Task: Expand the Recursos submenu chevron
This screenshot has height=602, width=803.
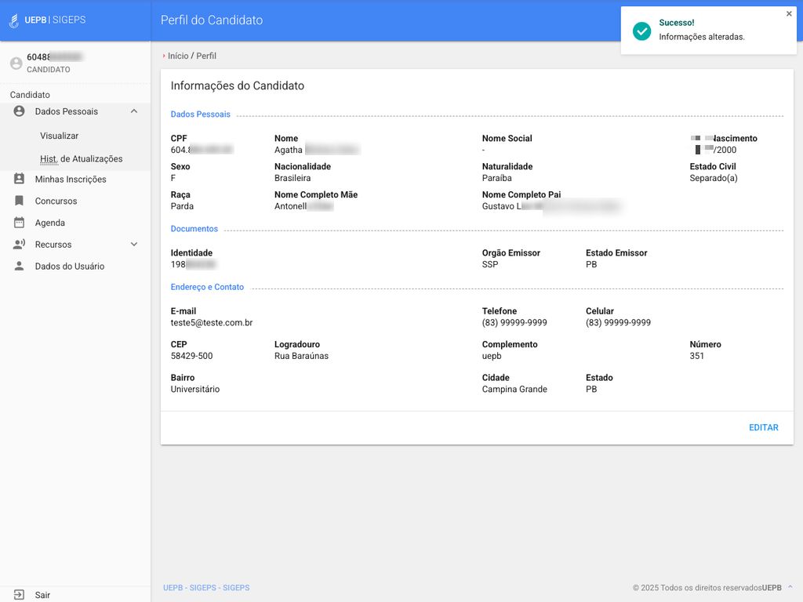Action: [x=134, y=245]
